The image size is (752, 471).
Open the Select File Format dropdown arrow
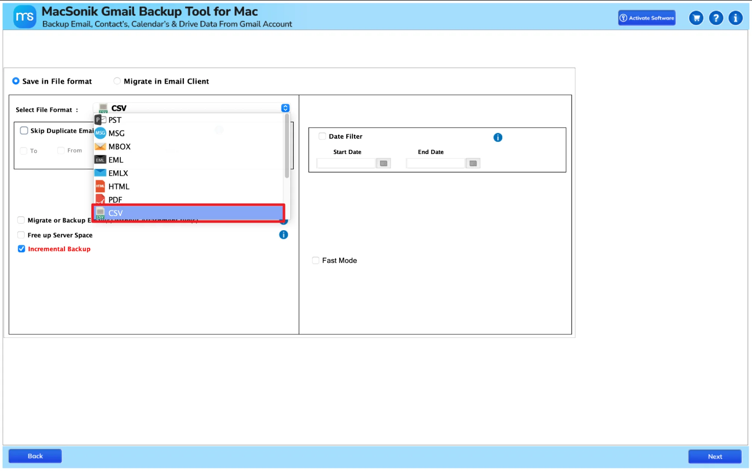click(285, 108)
